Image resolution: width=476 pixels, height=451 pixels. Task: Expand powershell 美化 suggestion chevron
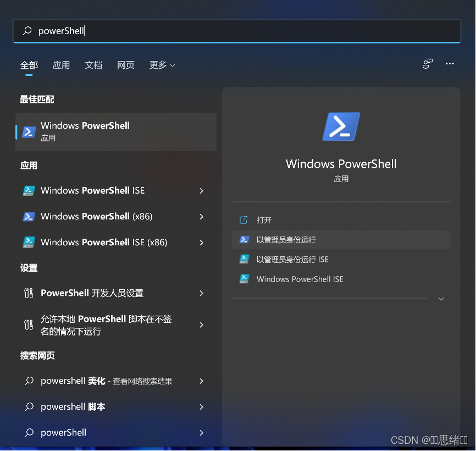click(x=202, y=381)
